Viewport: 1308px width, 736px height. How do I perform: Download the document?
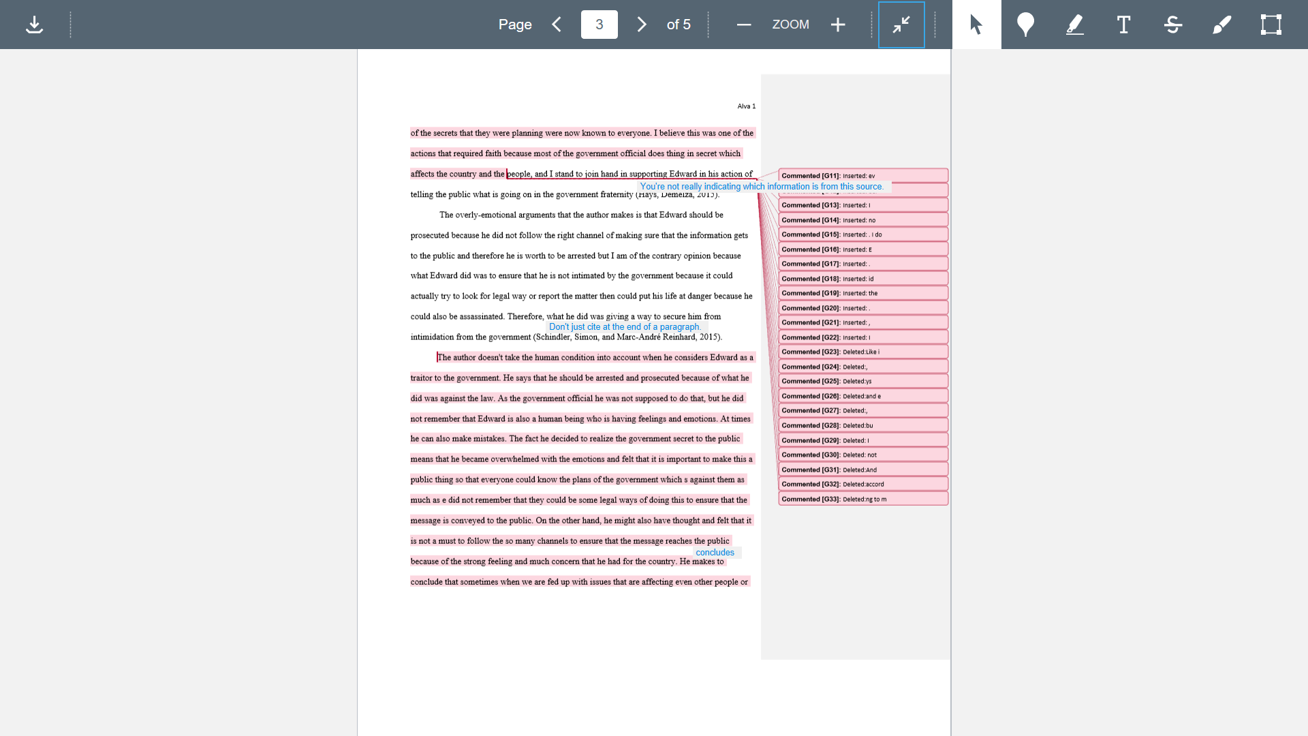[x=34, y=25]
